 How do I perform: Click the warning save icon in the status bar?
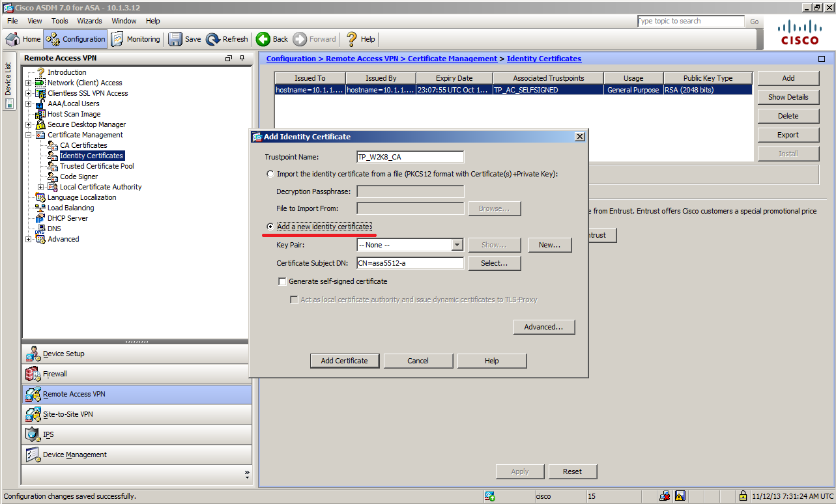point(680,496)
